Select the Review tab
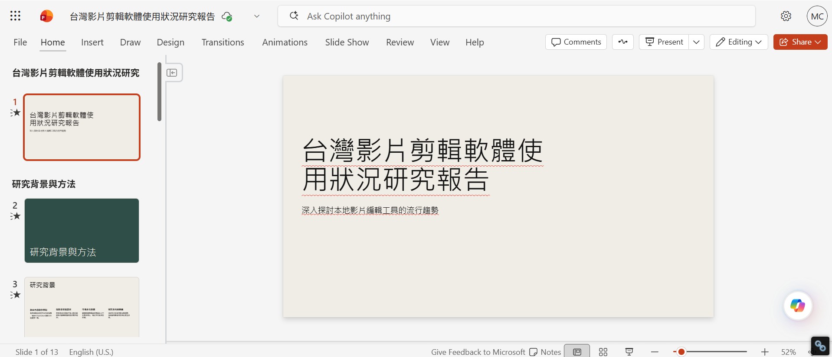Image resolution: width=832 pixels, height=357 pixels. coord(400,42)
